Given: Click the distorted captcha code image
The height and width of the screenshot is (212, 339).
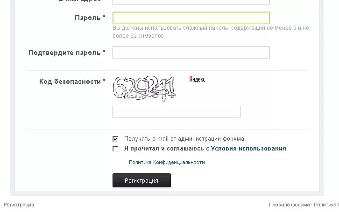Looking at the screenshot, I should pos(144,88).
